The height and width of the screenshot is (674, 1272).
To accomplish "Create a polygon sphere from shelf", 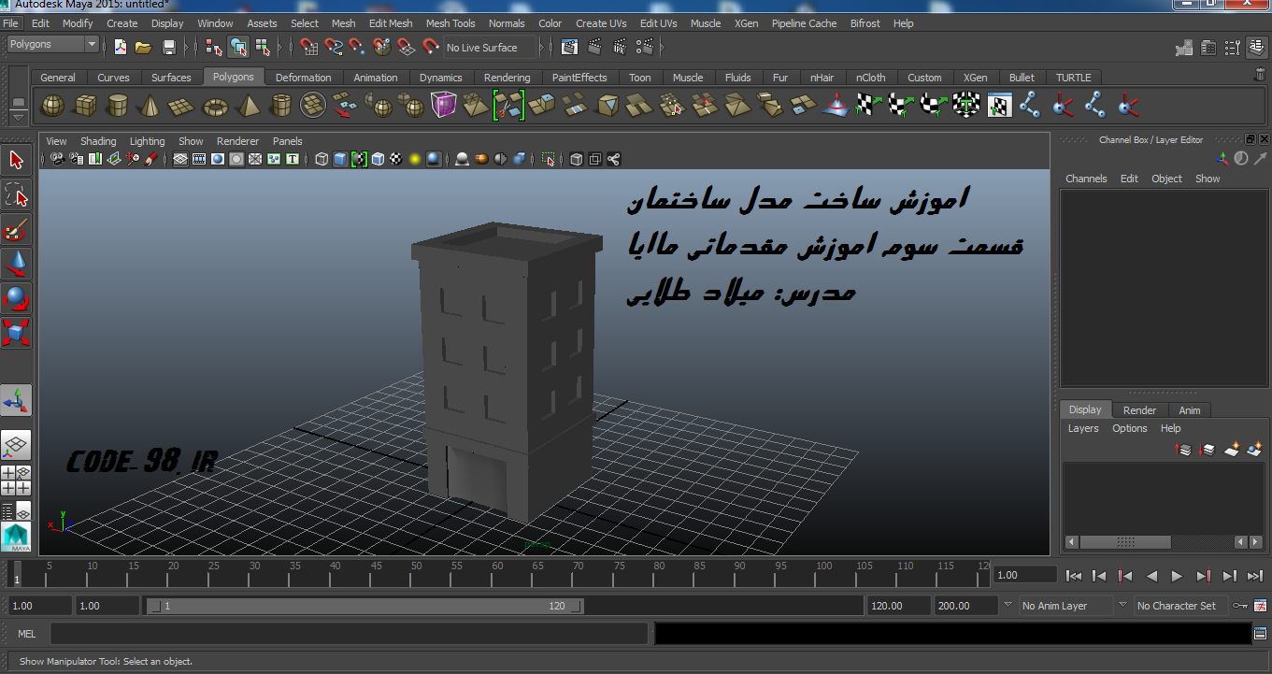I will click(53, 106).
